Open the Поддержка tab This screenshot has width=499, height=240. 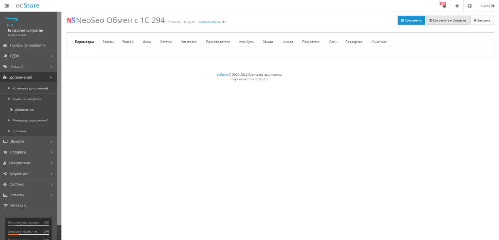click(354, 42)
